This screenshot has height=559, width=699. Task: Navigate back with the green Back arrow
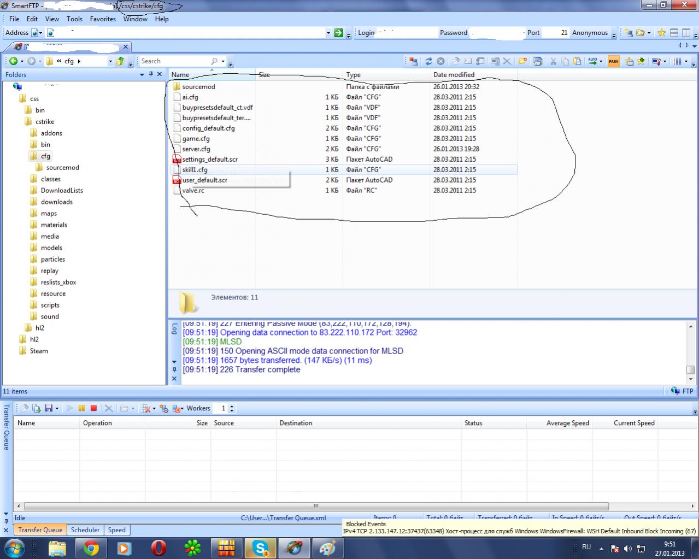click(x=13, y=61)
